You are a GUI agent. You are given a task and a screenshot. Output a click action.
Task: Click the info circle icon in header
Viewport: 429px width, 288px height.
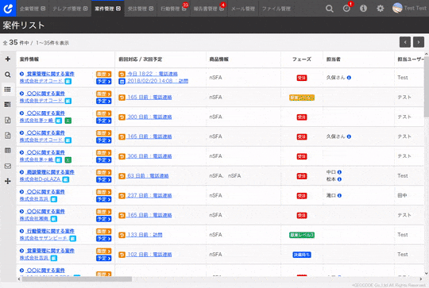pyautogui.click(x=363, y=9)
